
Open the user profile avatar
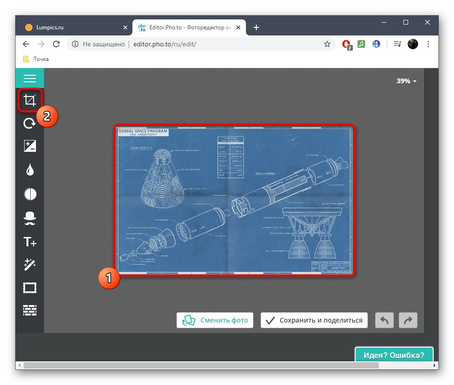coord(412,44)
